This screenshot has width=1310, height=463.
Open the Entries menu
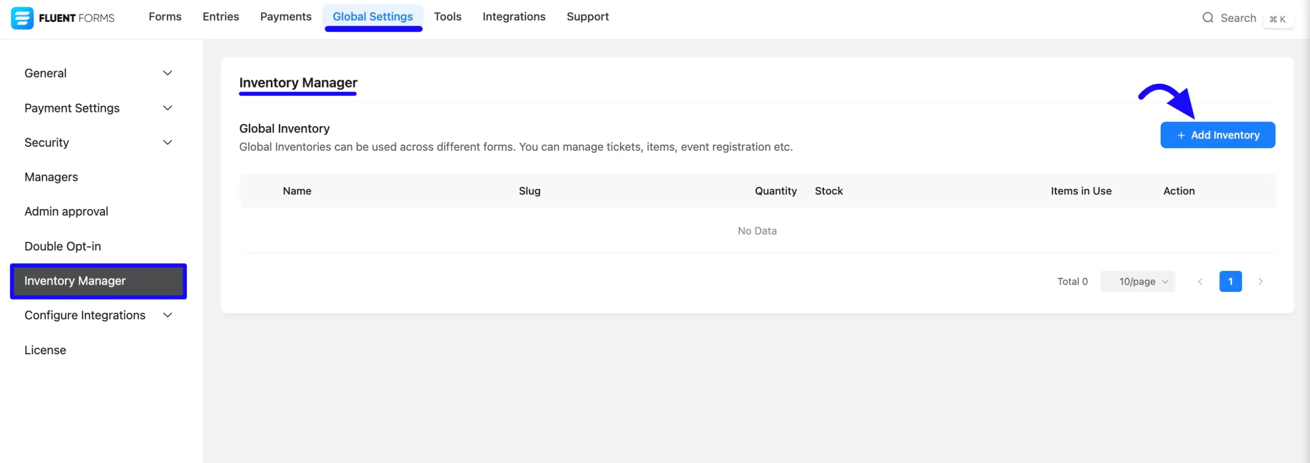point(221,16)
